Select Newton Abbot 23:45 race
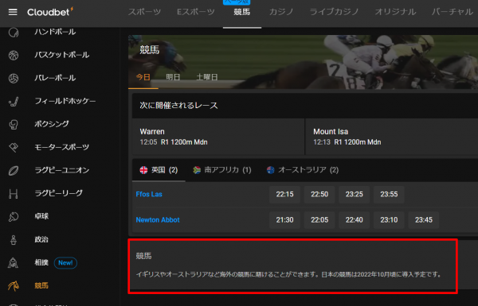This screenshot has width=478, height=306. 424,220
